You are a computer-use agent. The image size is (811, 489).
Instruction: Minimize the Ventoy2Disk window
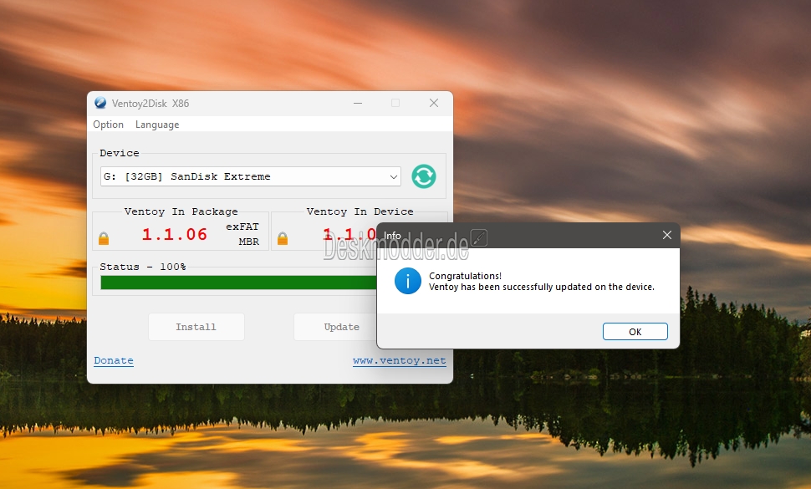[x=357, y=103]
